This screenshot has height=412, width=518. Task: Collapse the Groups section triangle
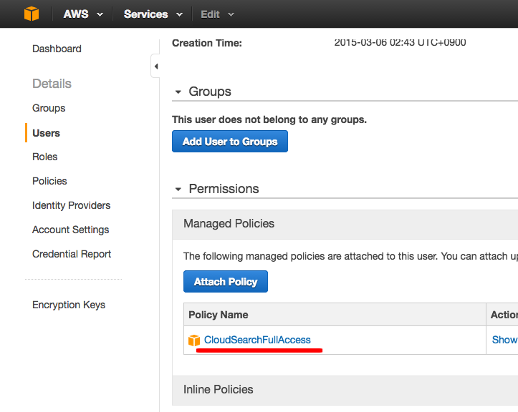(x=178, y=92)
